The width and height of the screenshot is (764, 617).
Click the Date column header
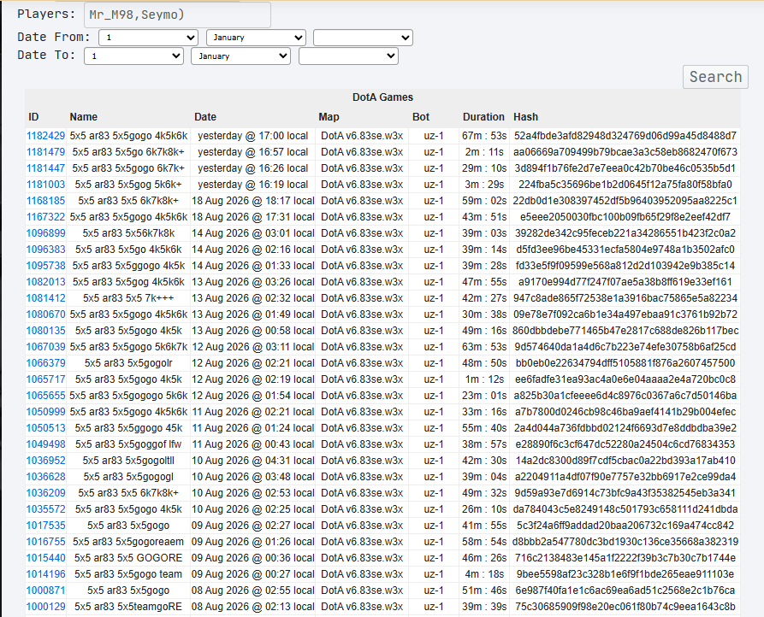pos(205,117)
